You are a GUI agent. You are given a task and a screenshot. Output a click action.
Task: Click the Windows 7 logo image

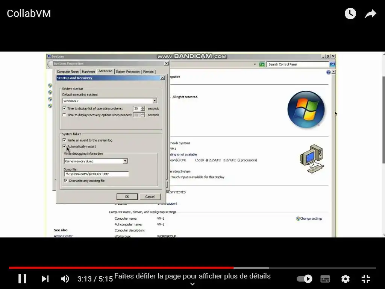pyautogui.click(x=306, y=110)
